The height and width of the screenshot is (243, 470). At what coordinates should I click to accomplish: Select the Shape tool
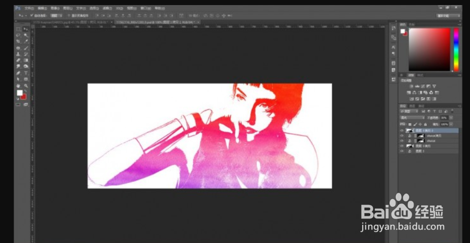point(26,79)
